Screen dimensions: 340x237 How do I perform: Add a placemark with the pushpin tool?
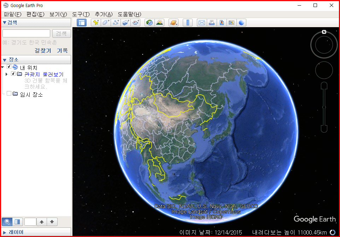[x=96, y=23]
